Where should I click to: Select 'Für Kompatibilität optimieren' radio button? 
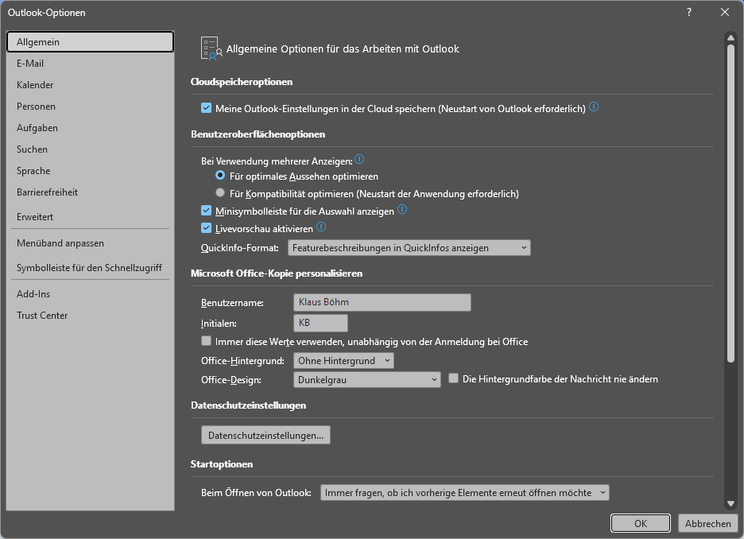219,192
